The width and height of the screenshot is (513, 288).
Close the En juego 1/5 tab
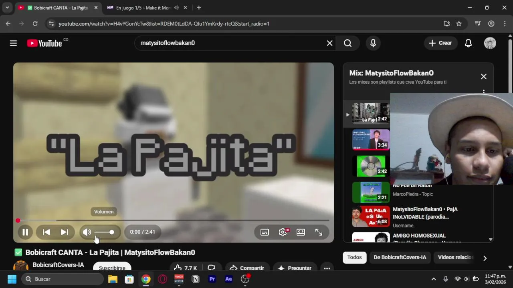coord(185,8)
